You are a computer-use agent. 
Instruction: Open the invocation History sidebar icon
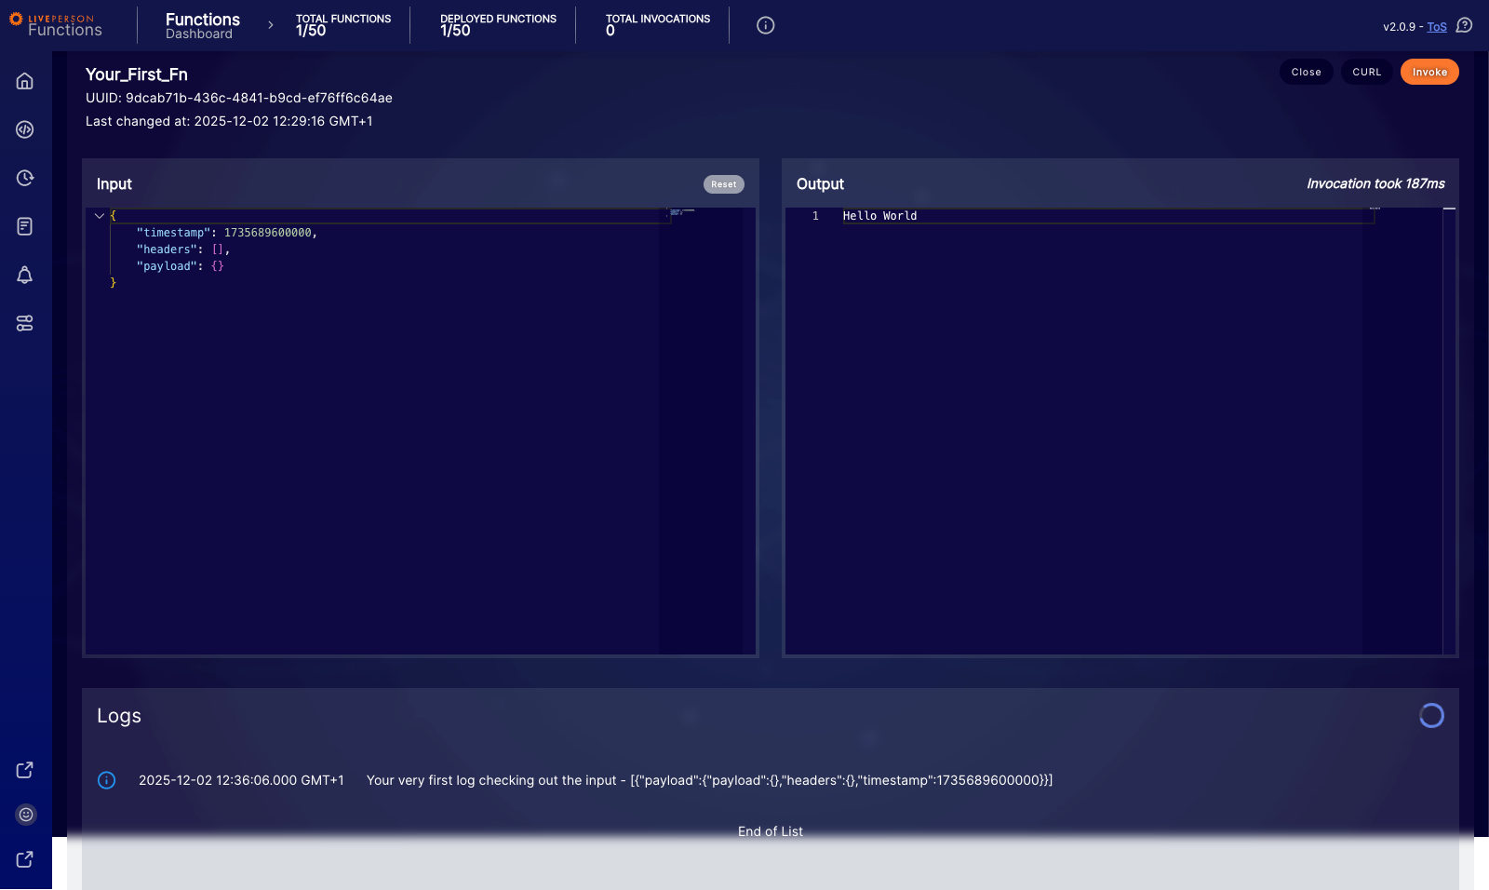25,178
